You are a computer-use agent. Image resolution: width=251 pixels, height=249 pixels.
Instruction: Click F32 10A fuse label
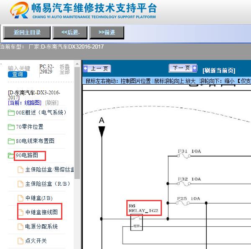pyautogui.click(x=189, y=179)
